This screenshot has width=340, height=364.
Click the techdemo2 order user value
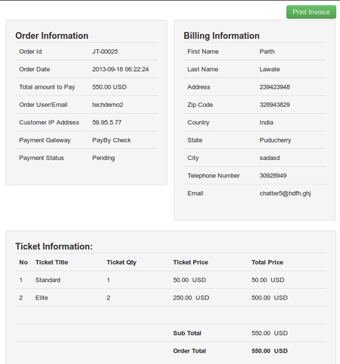coord(108,105)
